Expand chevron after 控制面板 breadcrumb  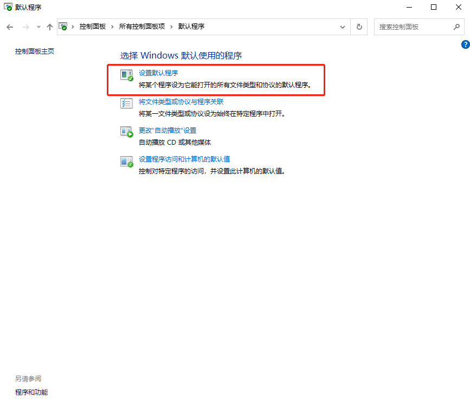(112, 27)
